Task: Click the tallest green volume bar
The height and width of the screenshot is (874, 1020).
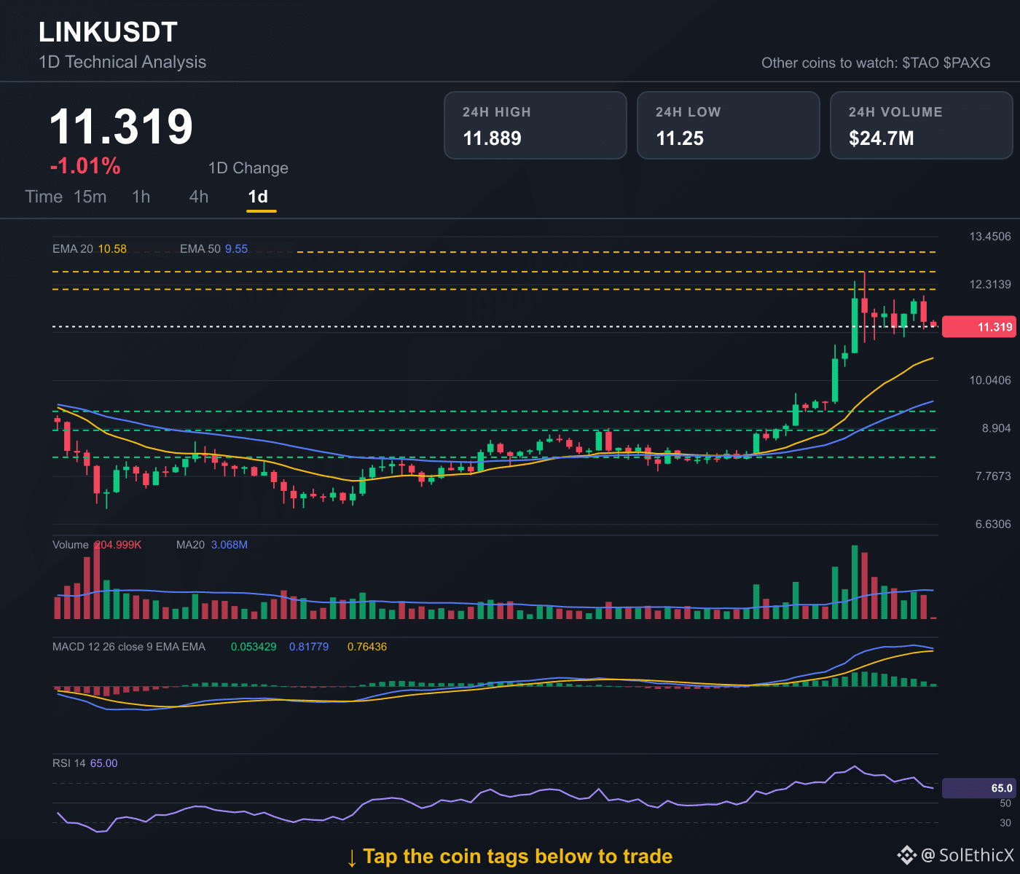Action: (855, 582)
